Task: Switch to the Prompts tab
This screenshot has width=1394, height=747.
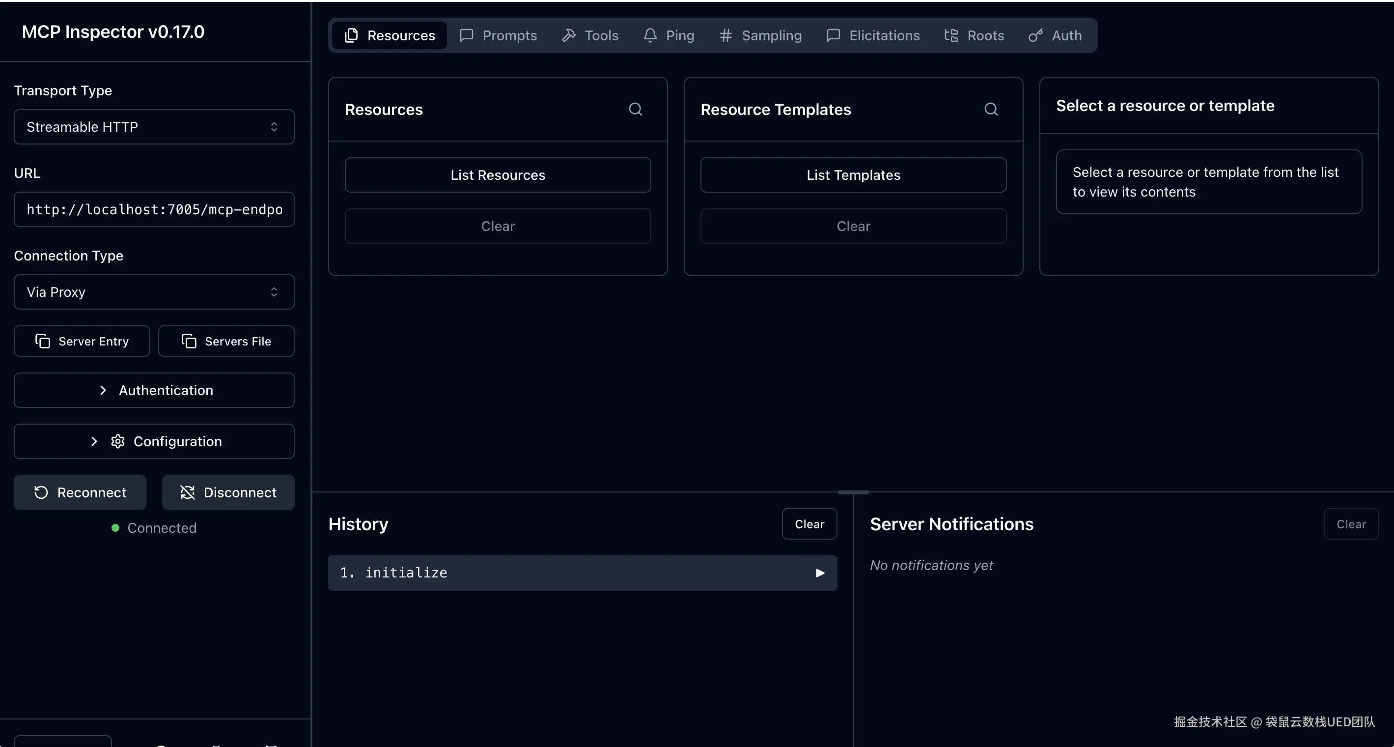Action: (x=499, y=36)
